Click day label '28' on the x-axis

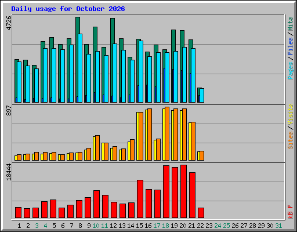pos(252,226)
